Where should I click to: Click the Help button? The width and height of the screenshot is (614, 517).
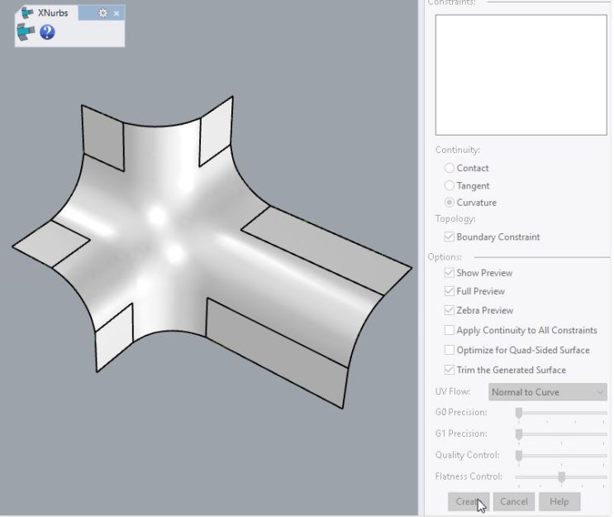click(x=559, y=502)
